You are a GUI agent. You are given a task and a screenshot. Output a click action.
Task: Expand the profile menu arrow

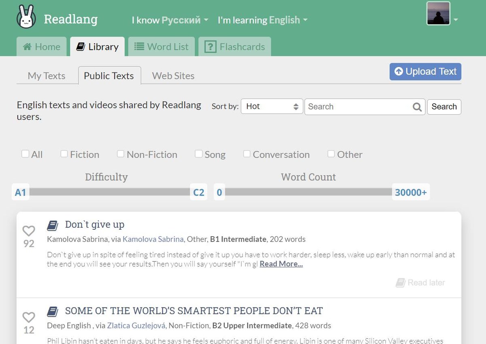pos(456,20)
